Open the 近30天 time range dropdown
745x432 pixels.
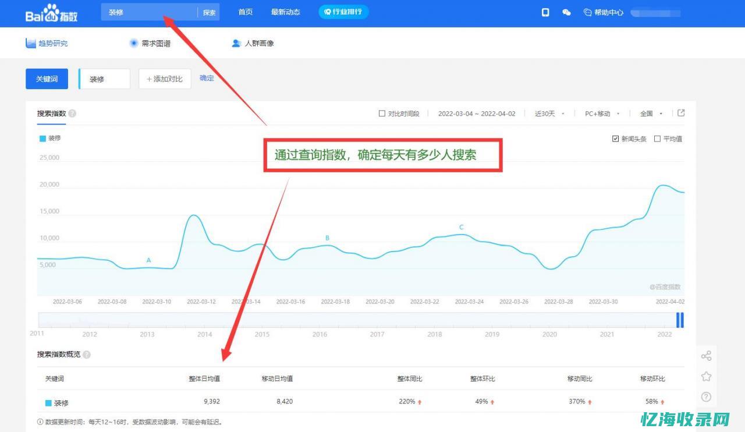coord(547,114)
